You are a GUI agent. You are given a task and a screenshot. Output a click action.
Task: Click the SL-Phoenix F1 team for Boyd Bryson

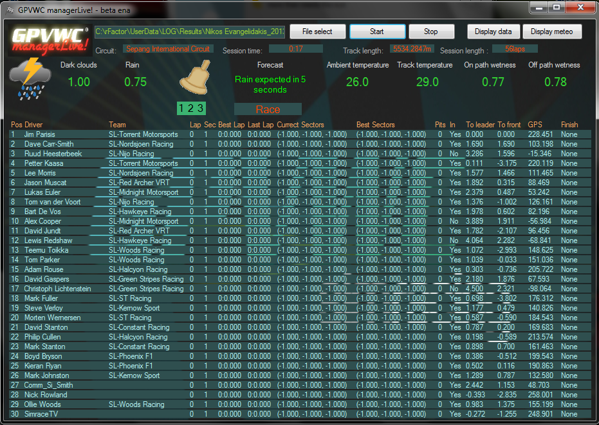coord(131,356)
